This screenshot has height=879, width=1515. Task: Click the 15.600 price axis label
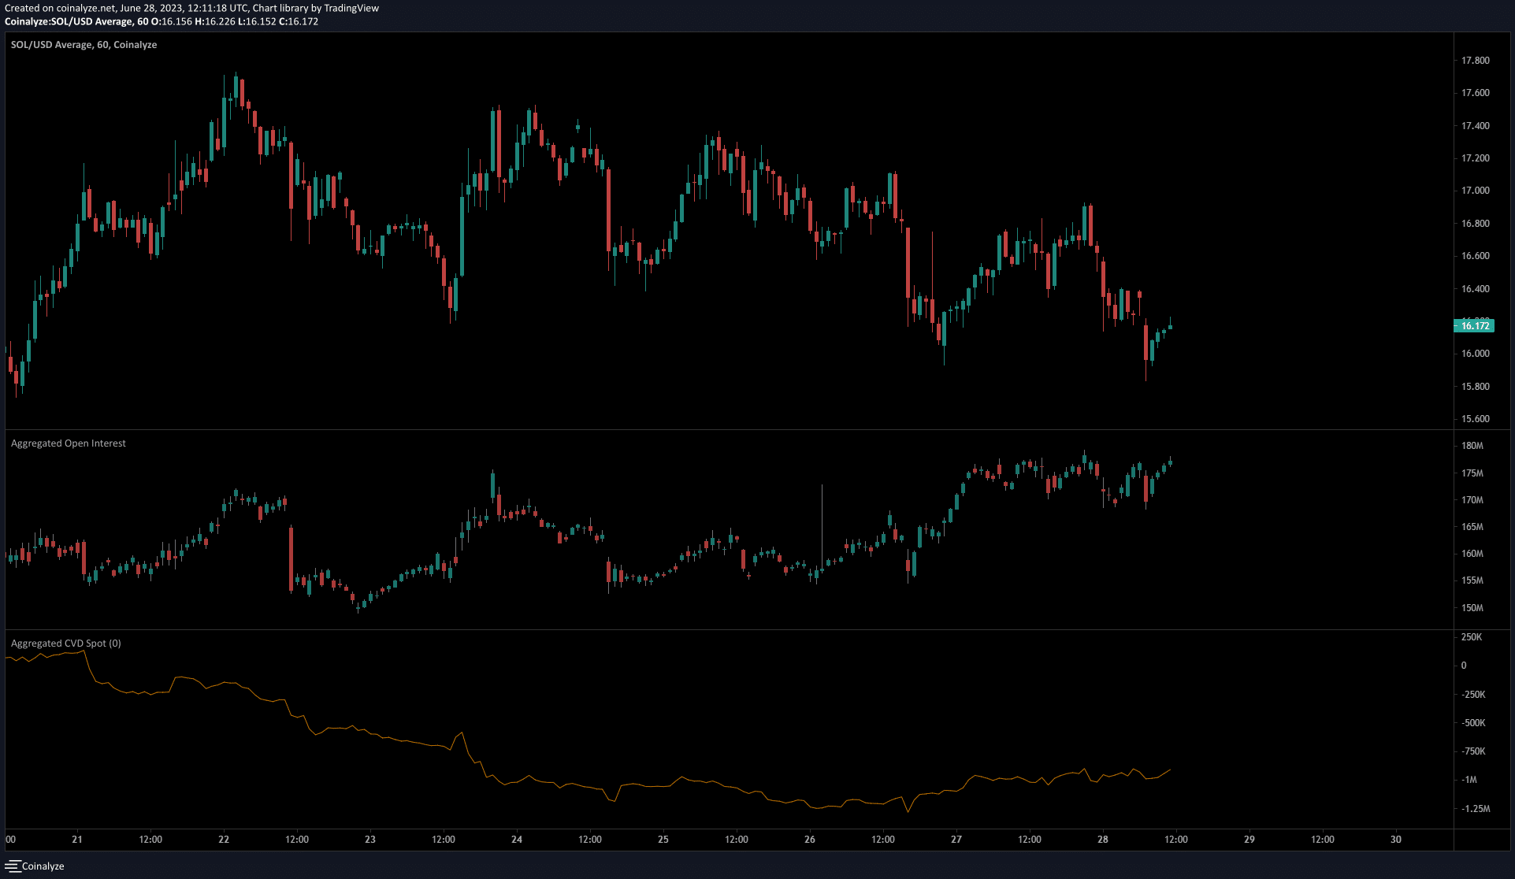coord(1475,419)
